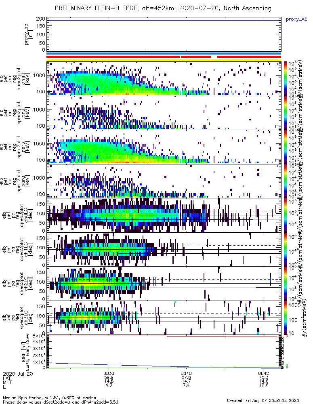
Task: Click the 'proxy_ae [nT]' axis label
Action: tap(29, 34)
